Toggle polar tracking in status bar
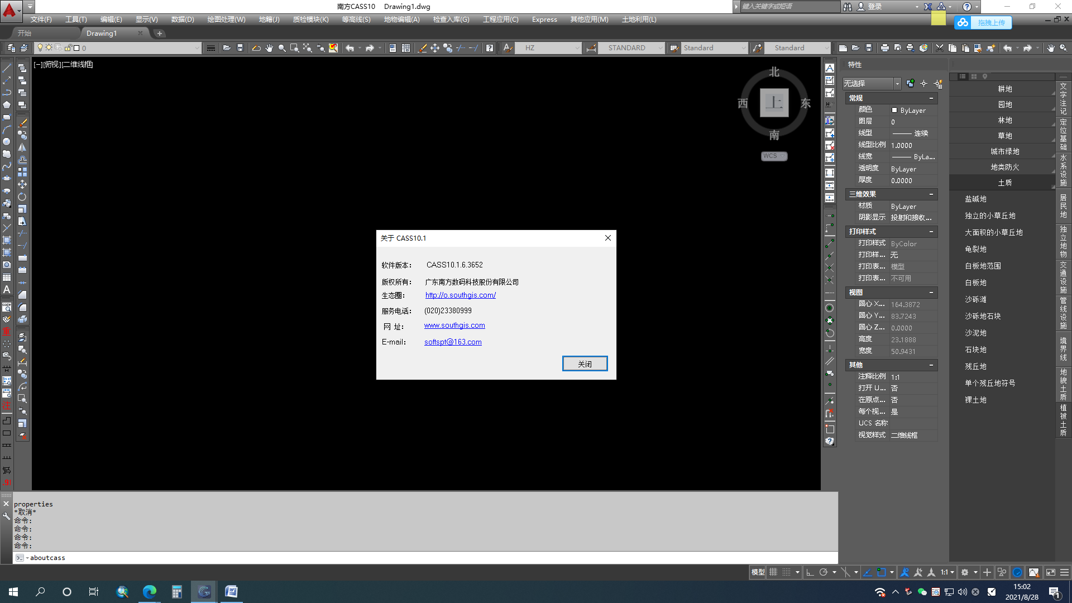The image size is (1072, 603). [x=824, y=572]
